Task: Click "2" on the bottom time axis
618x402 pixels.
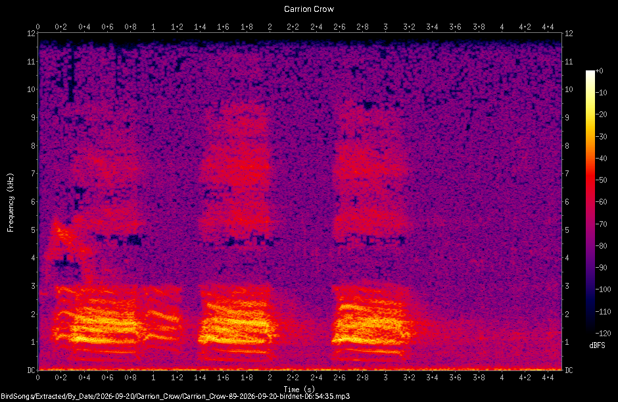Action: tap(270, 378)
